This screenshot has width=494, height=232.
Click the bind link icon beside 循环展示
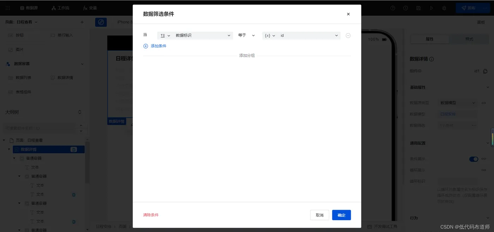[x=484, y=170]
